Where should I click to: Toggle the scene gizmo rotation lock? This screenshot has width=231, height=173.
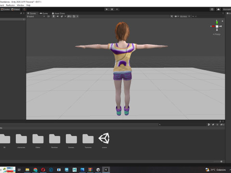(x=222, y=21)
